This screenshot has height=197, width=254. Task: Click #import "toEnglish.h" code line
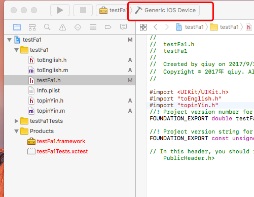(186, 98)
